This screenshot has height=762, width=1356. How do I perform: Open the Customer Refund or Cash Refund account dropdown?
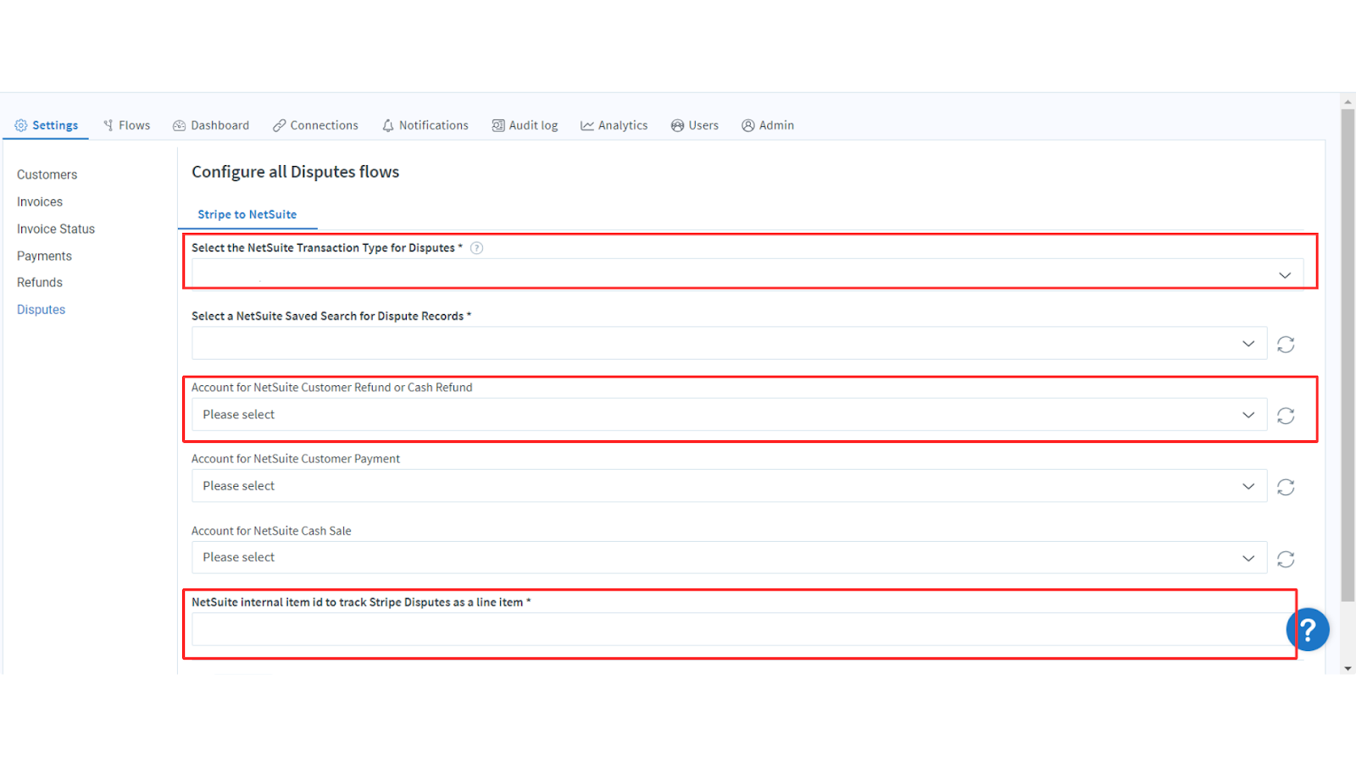(x=729, y=414)
